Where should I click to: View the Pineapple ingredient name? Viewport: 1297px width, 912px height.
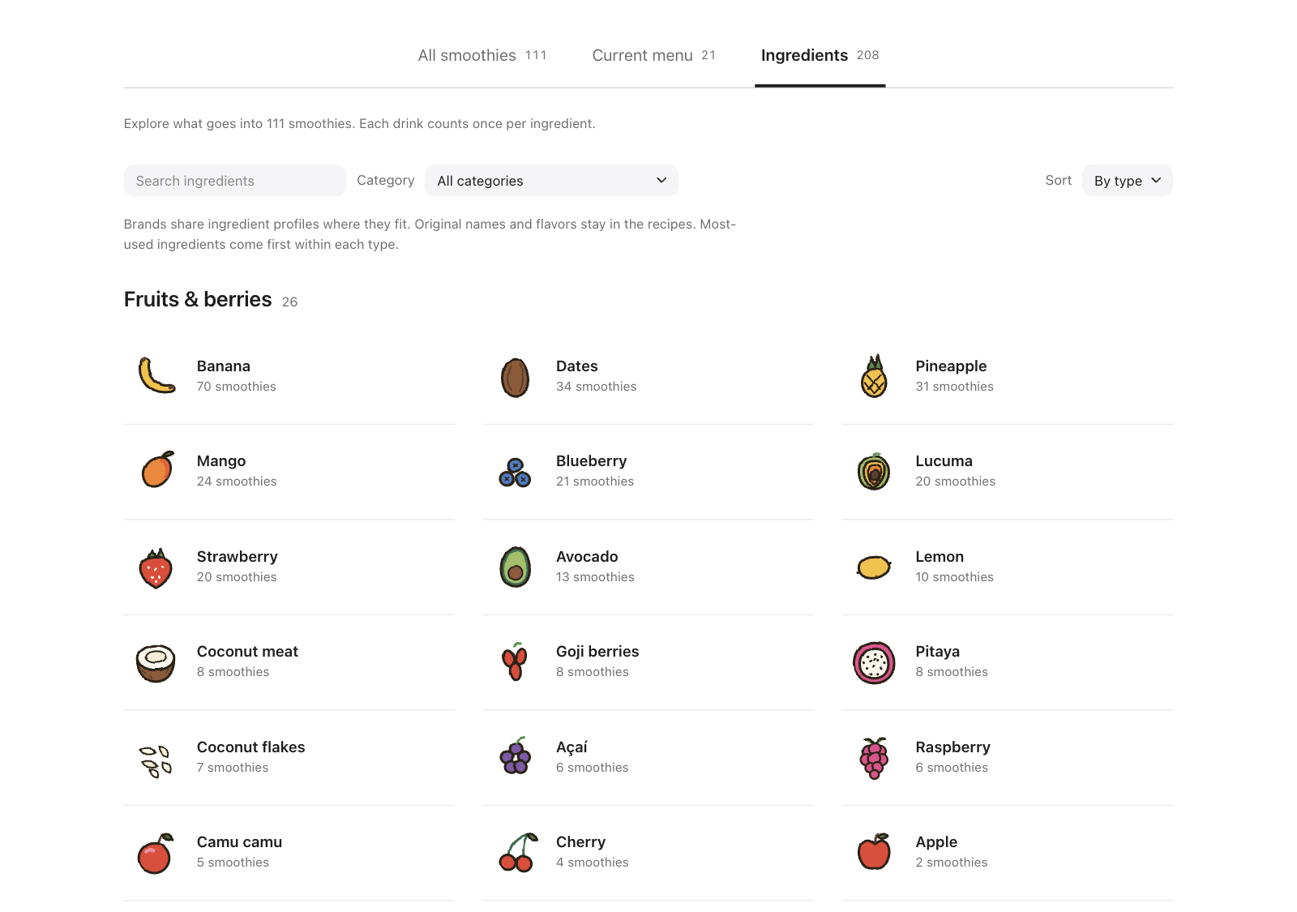951,366
